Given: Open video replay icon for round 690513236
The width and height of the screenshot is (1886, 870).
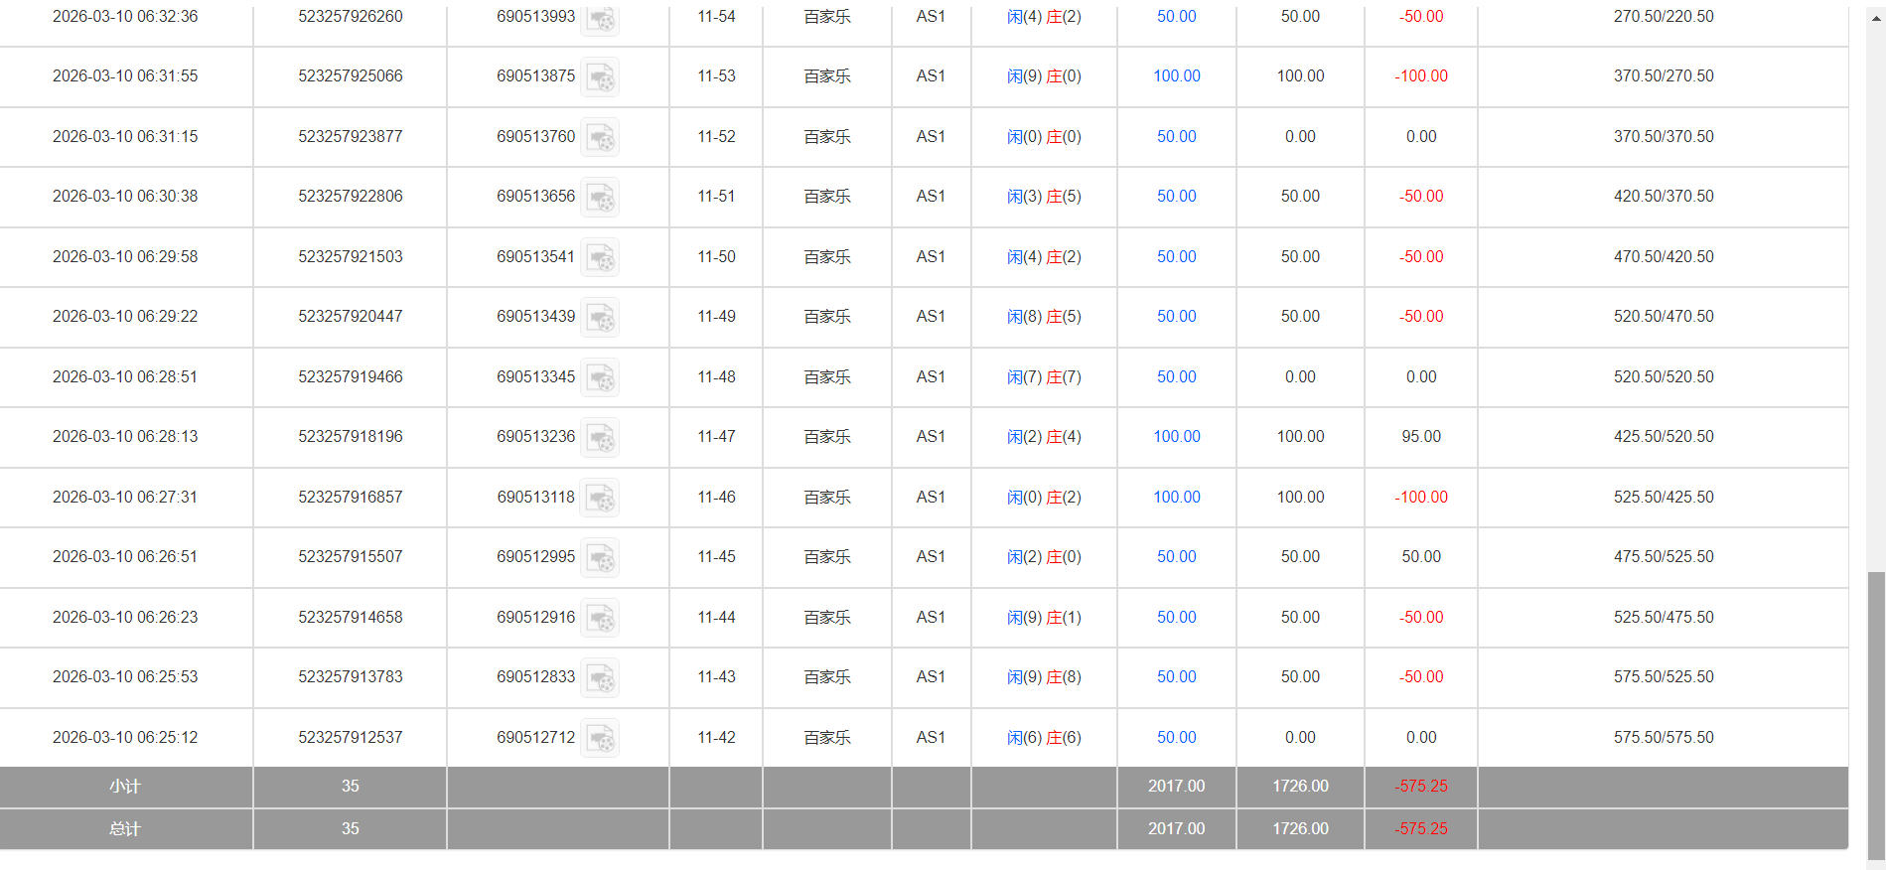Looking at the screenshot, I should point(600,438).
